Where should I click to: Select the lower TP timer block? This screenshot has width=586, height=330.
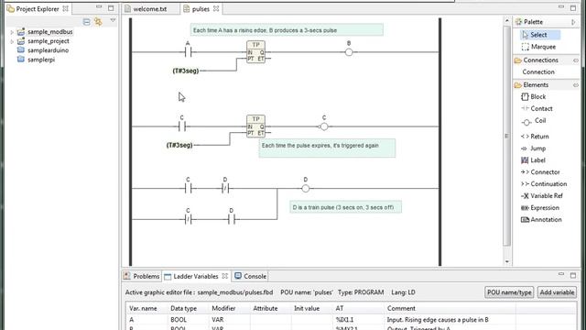[x=256, y=126]
